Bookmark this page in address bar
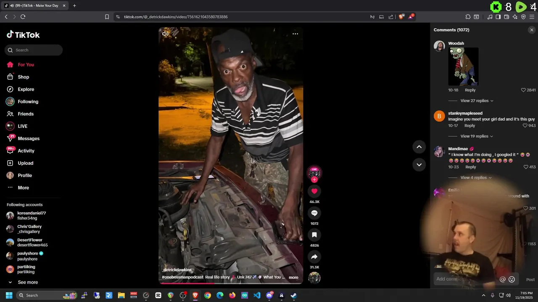The width and height of the screenshot is (538, 302). [107, 17]
